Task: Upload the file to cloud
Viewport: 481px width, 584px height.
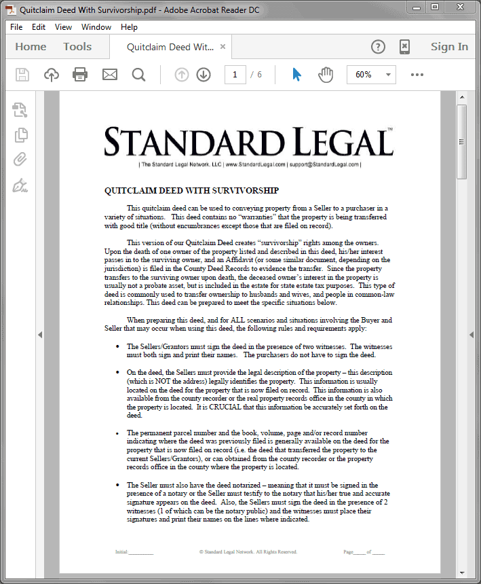Action: pos(52,75)
